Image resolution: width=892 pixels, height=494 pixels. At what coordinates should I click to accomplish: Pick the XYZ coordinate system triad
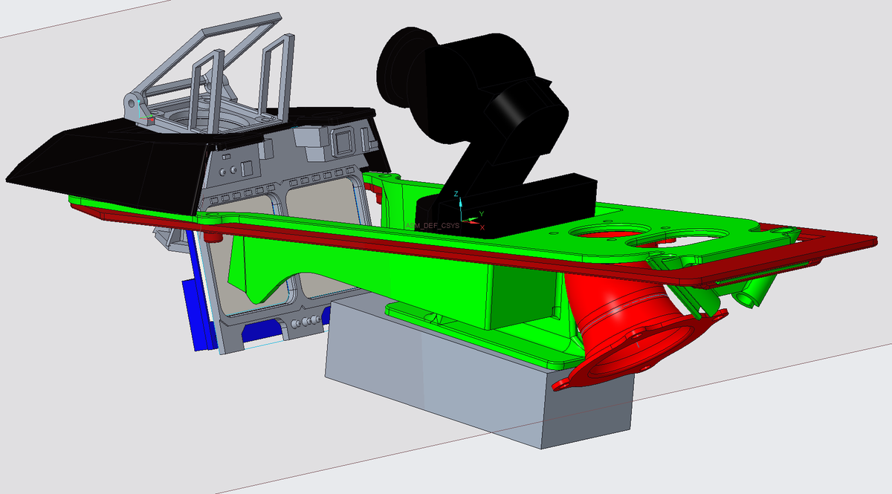(470, 211)
